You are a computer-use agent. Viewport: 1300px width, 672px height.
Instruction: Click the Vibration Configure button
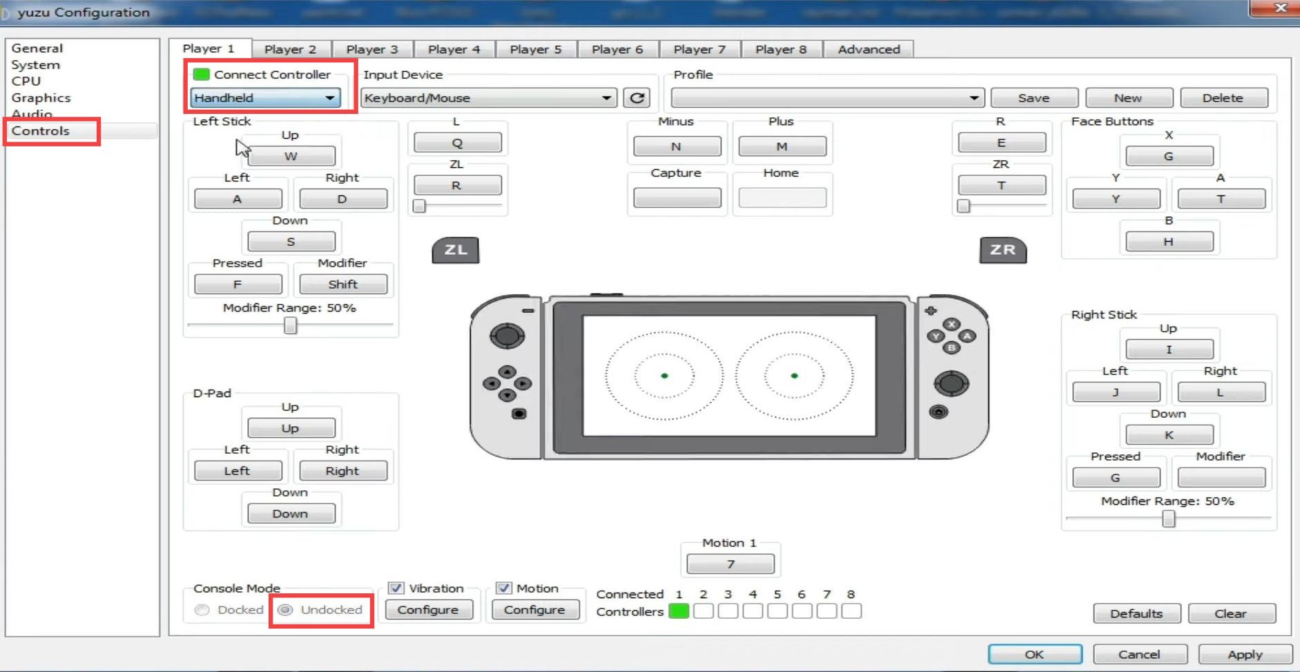coord(428,610)
